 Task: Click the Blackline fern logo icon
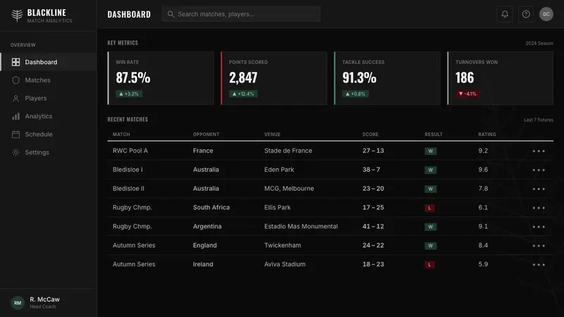[17, 15]
